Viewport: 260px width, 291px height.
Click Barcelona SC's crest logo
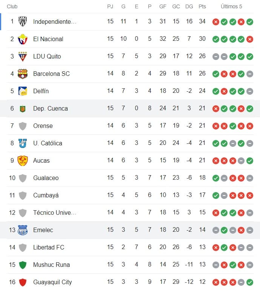(23, 74)
